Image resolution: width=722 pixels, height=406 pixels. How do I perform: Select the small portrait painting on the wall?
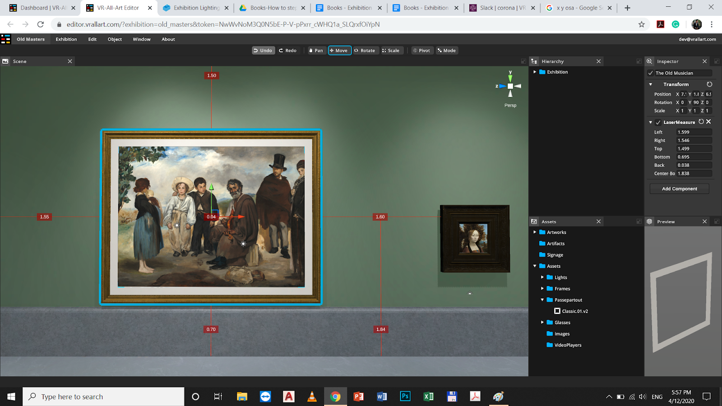tap(475, 239)
